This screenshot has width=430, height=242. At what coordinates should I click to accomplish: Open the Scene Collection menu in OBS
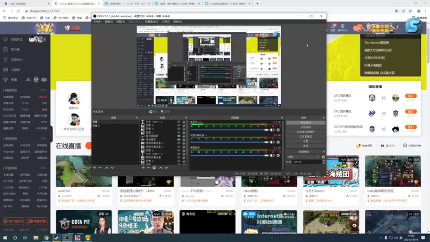[x=152, y=22]
